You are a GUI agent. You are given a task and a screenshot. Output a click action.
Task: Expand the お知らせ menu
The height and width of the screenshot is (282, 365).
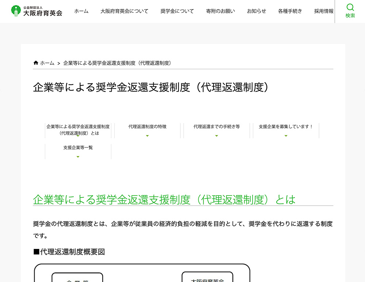pos(256,11)
